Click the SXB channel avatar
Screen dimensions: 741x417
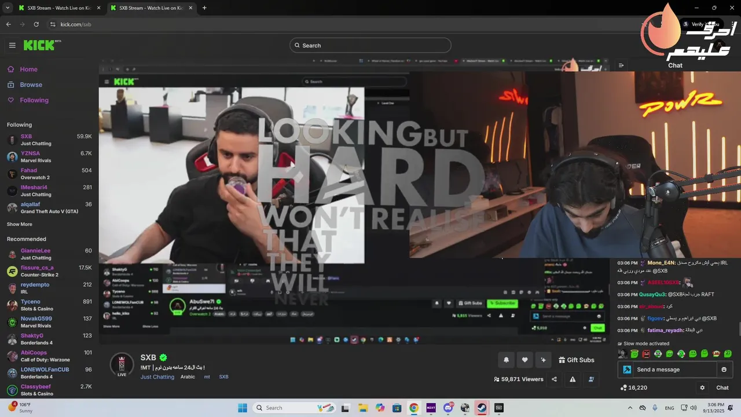(122, 365)
